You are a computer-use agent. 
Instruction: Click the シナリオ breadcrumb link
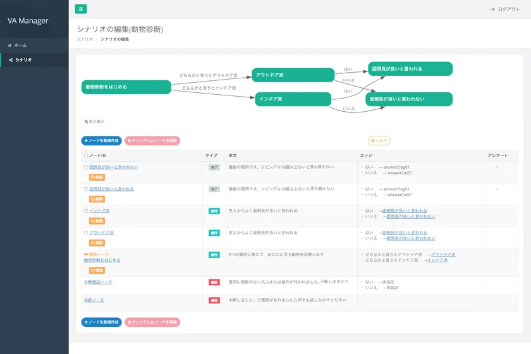point(85,39)
